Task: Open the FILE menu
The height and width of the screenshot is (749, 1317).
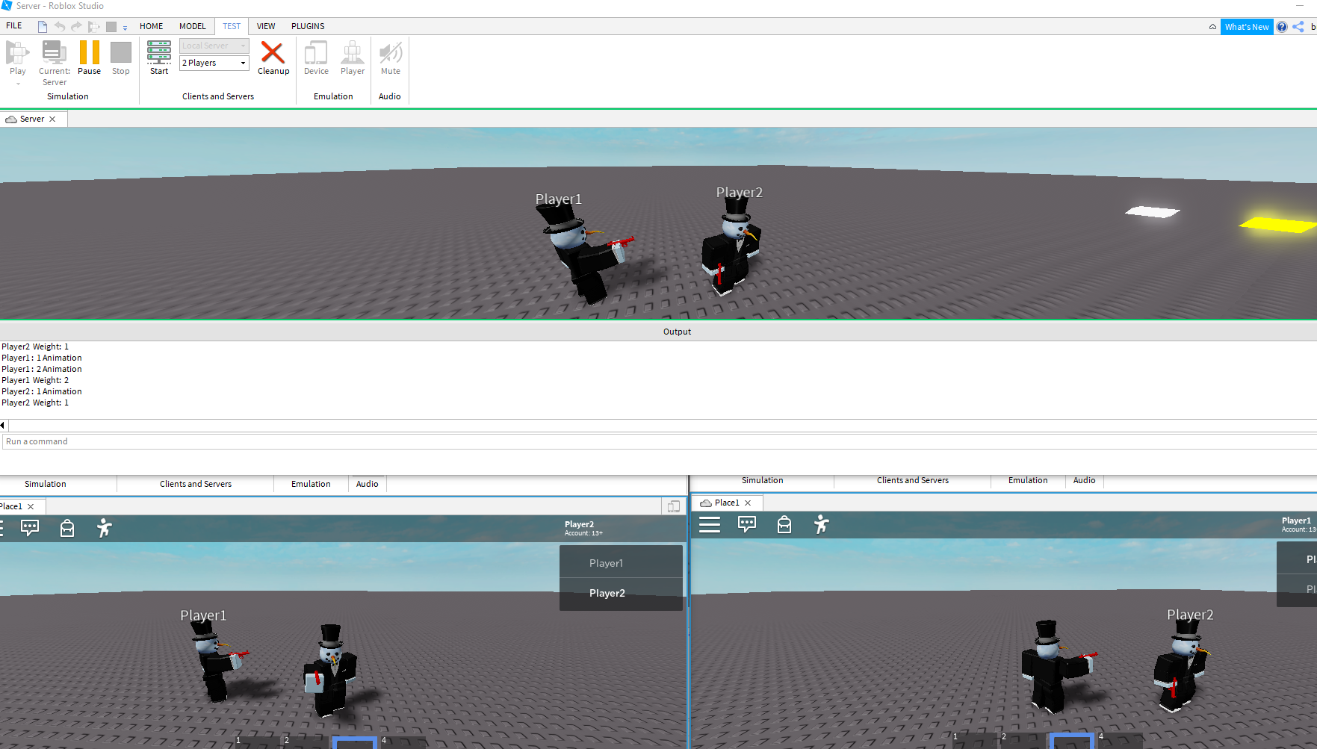Action: [x=14, y=26]
